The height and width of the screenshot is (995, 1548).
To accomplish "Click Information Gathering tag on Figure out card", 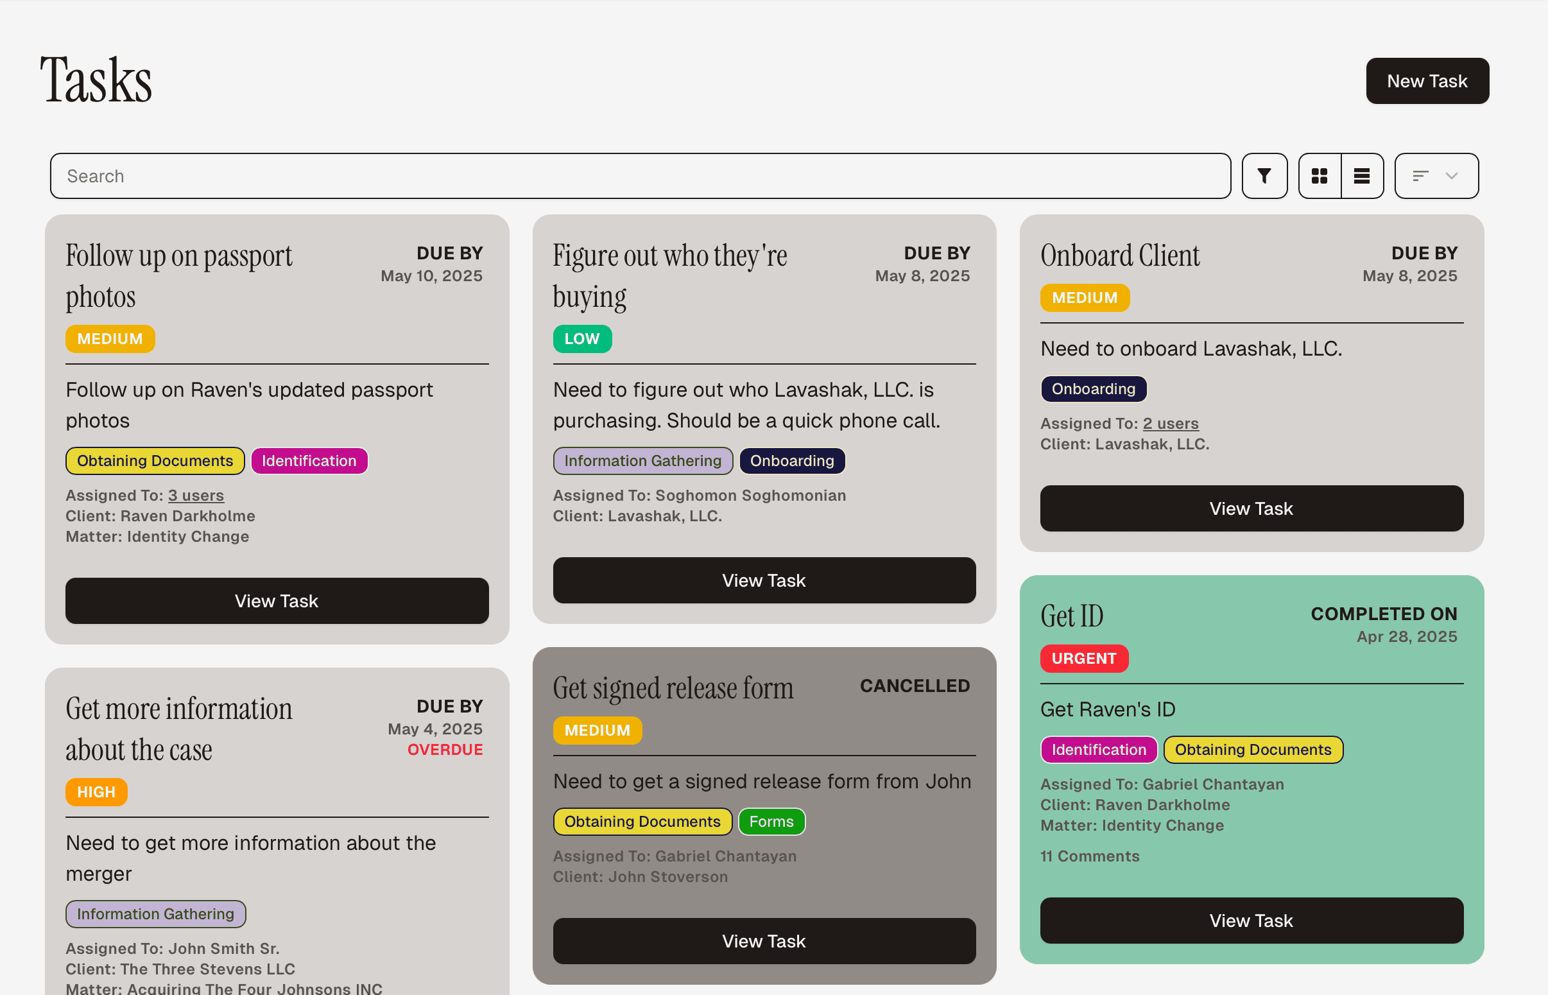I will pyautogui.click(x=642, y=461).
